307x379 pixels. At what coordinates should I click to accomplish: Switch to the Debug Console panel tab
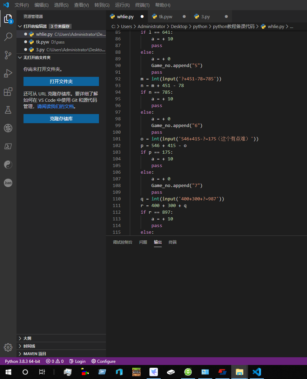point(122,242)
